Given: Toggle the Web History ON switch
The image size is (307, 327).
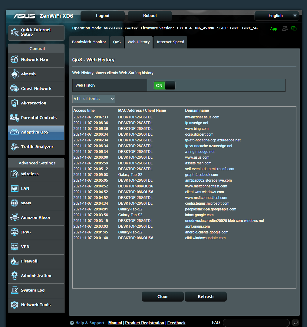Looking at the screenshot, I should [x=164, y=85].
